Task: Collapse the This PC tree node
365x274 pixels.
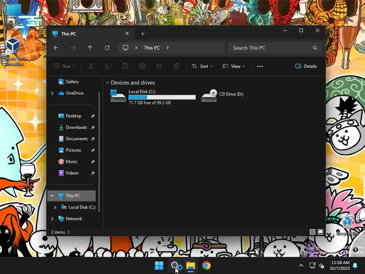Action: click(x=52, y=196)
